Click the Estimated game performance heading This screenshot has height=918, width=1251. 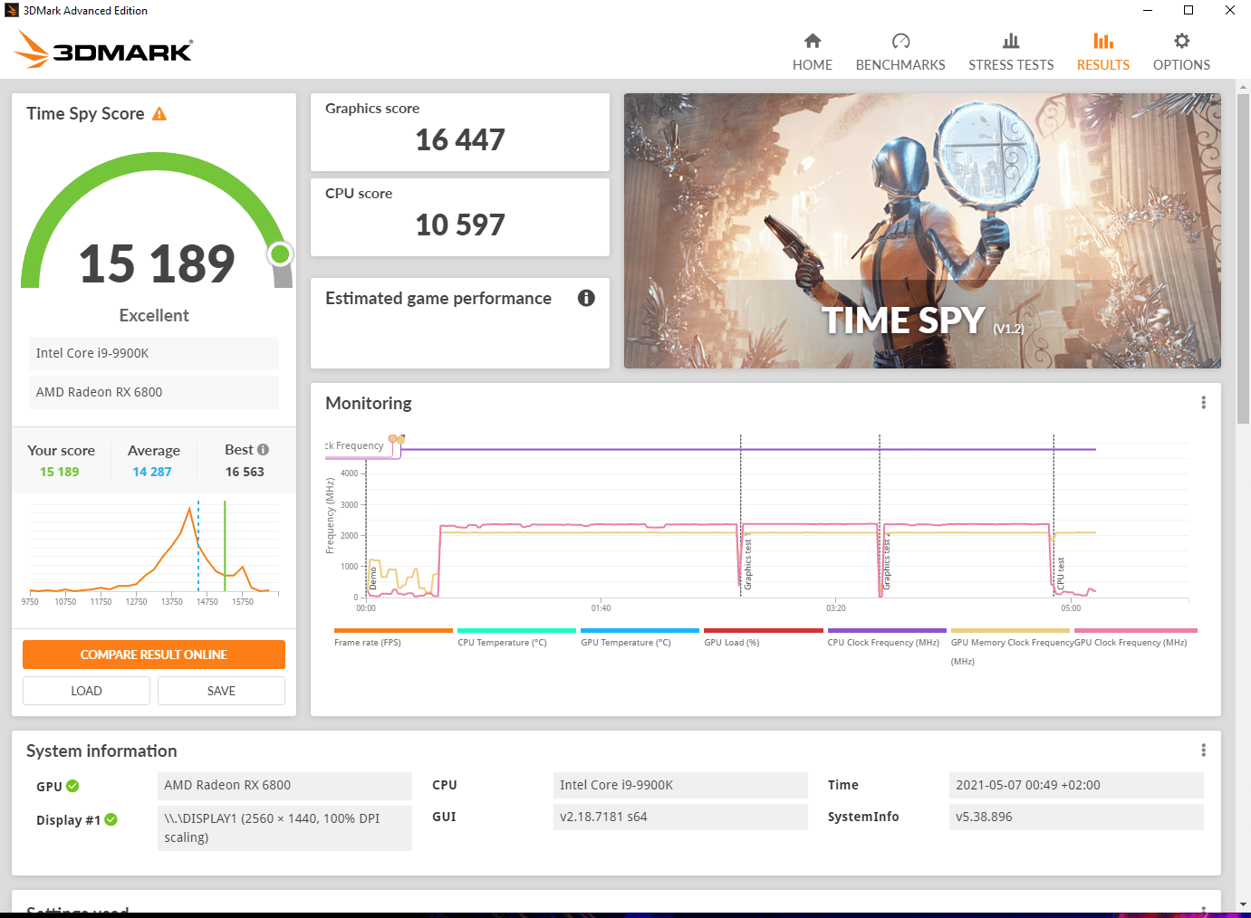438,299
